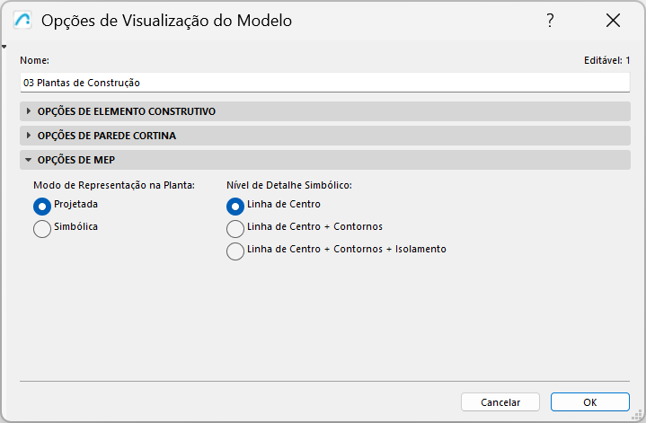The image size is (646, 423).
Task: Choose the Simbólica representation mode
Action: (x=42, y=229)
